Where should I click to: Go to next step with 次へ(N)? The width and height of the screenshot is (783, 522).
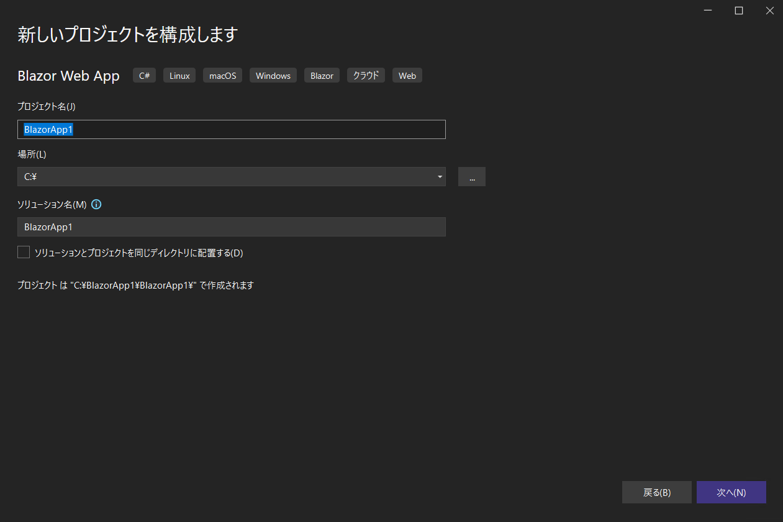coord(731,492)
